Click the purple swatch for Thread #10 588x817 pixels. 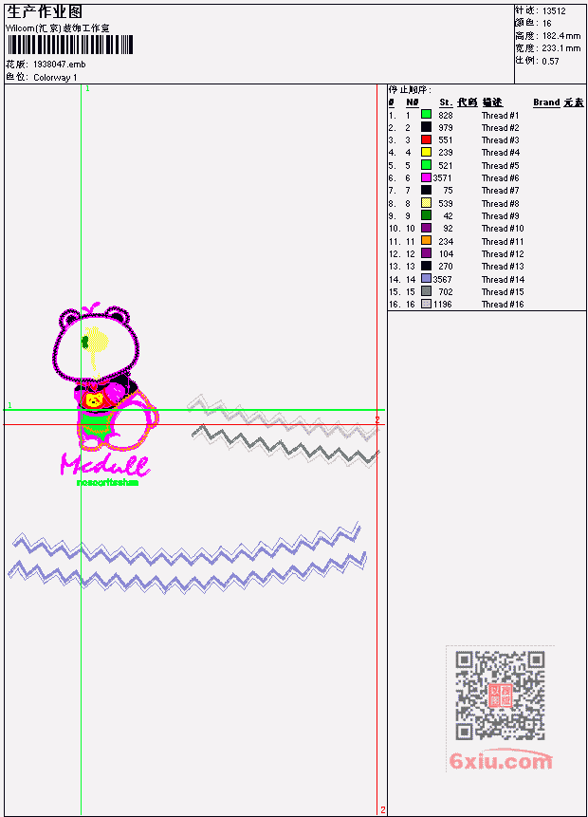[426, 229]
